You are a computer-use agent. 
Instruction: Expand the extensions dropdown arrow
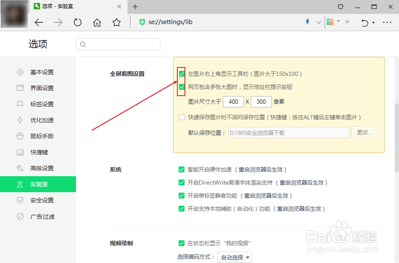tap(339, 21)
